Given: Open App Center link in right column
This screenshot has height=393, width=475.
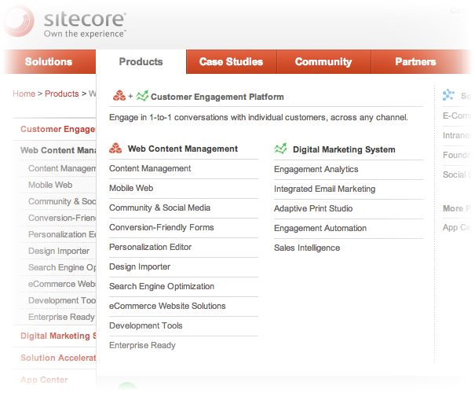Looking at the screenshot, I should pos(457,227).
